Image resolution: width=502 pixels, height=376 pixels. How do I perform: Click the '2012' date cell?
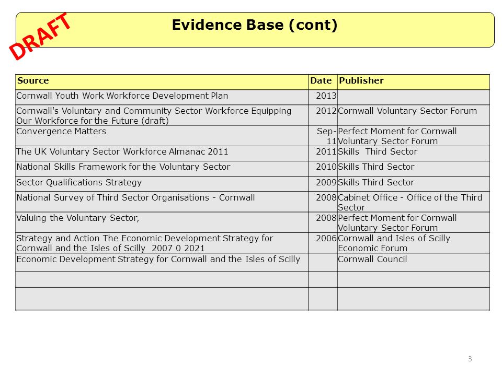point(323,115)
